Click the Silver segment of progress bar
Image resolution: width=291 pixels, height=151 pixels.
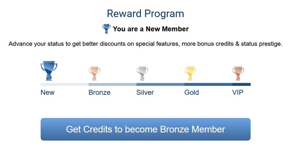coord(160,85)
